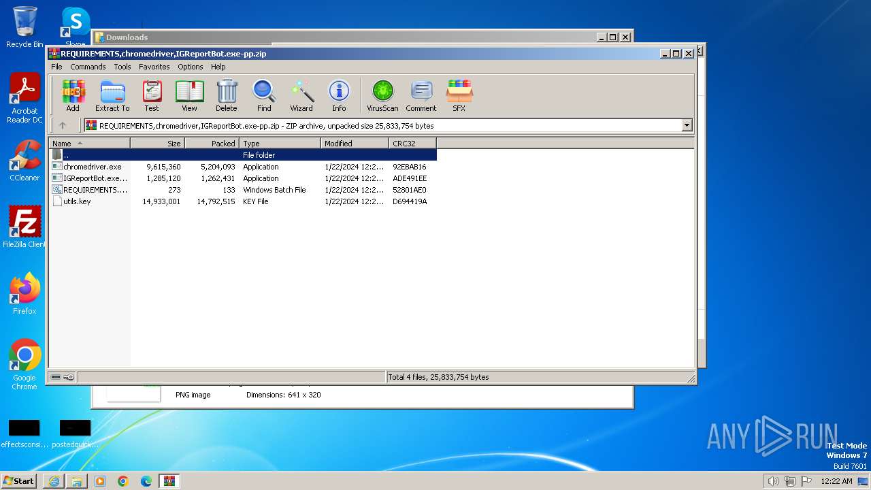Click the WinRAR taskbar button
Screen dimensions: 871x490
(x=169, y=481)
